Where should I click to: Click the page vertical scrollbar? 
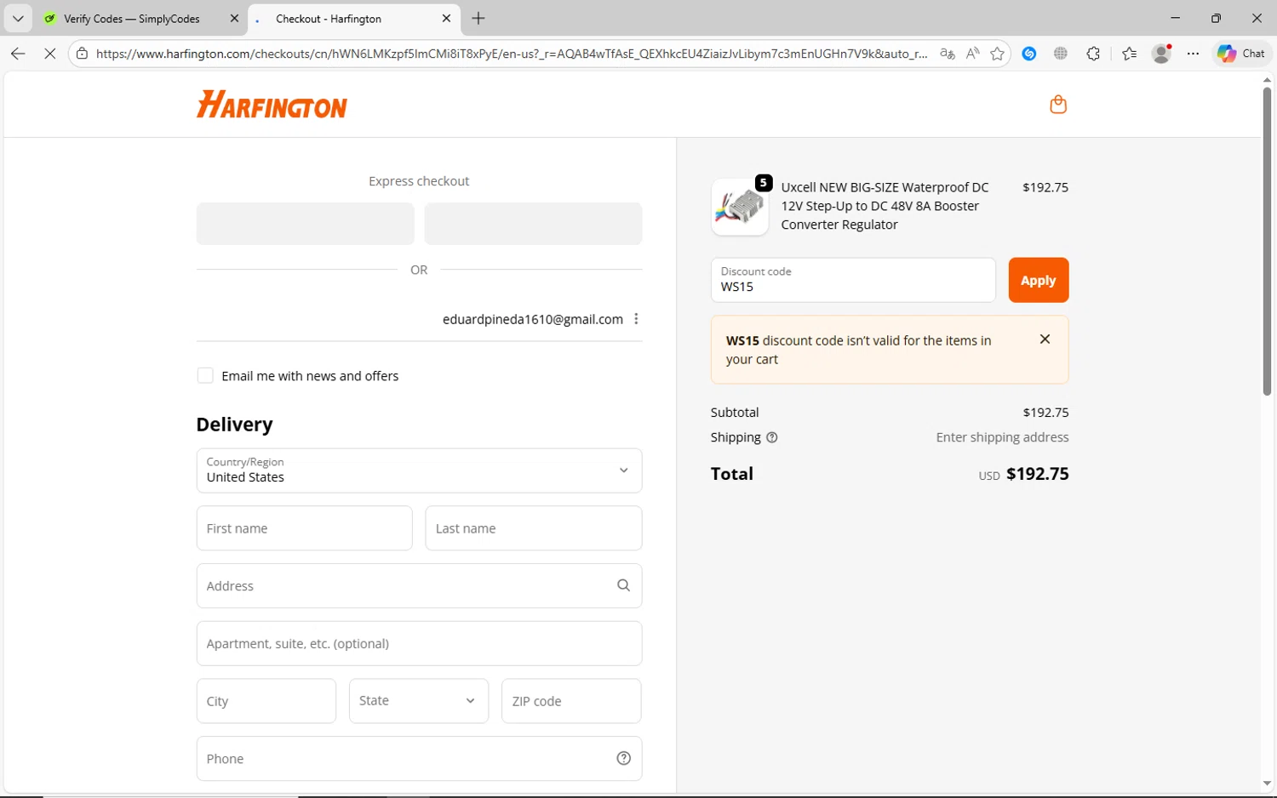click(1267, 241)
